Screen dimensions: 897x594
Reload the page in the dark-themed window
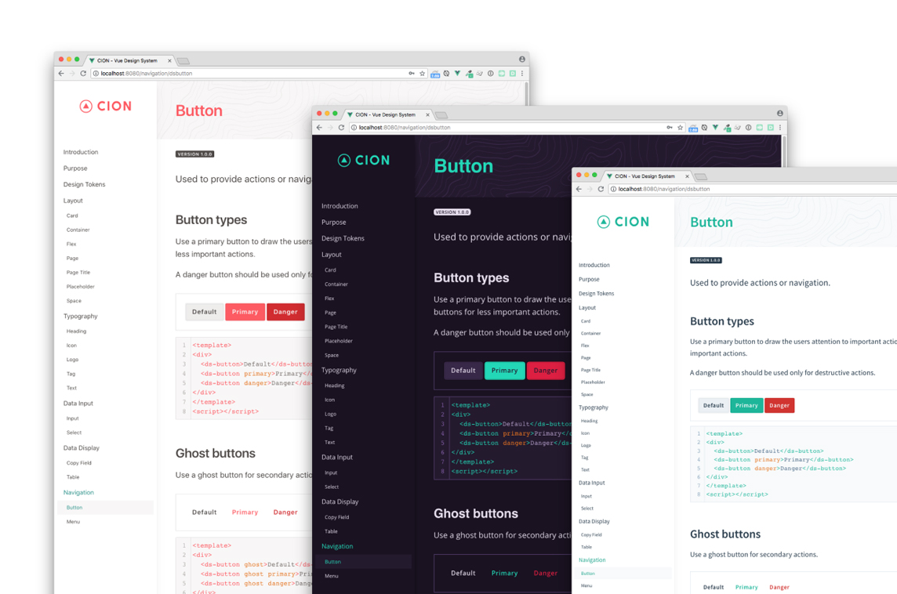(341, 128)
